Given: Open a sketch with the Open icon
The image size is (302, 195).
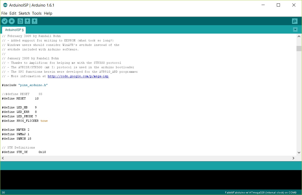Looking at the screenshot, I should [27, 21].
